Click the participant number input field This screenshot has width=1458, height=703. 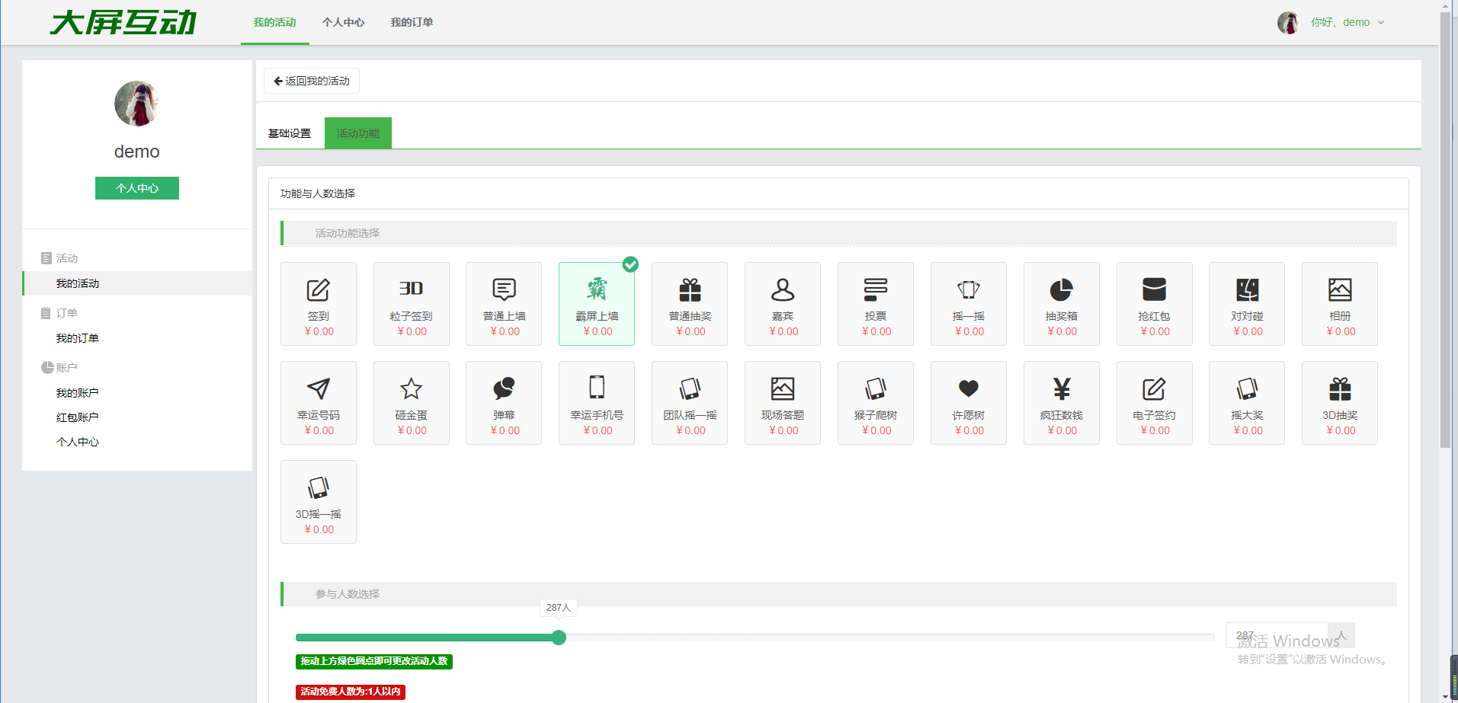1277,635
